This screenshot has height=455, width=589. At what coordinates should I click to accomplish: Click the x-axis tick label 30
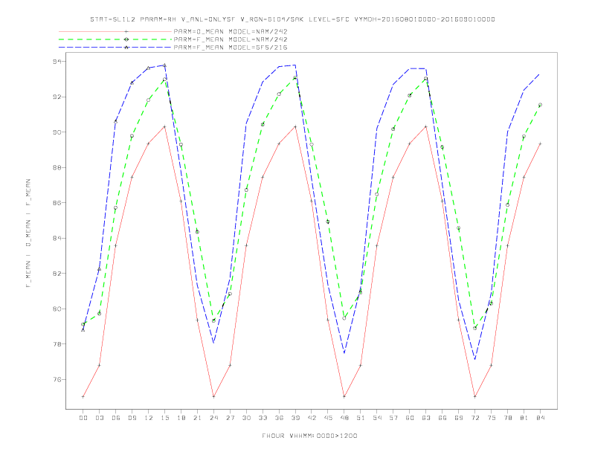click(x=246, y=418)
